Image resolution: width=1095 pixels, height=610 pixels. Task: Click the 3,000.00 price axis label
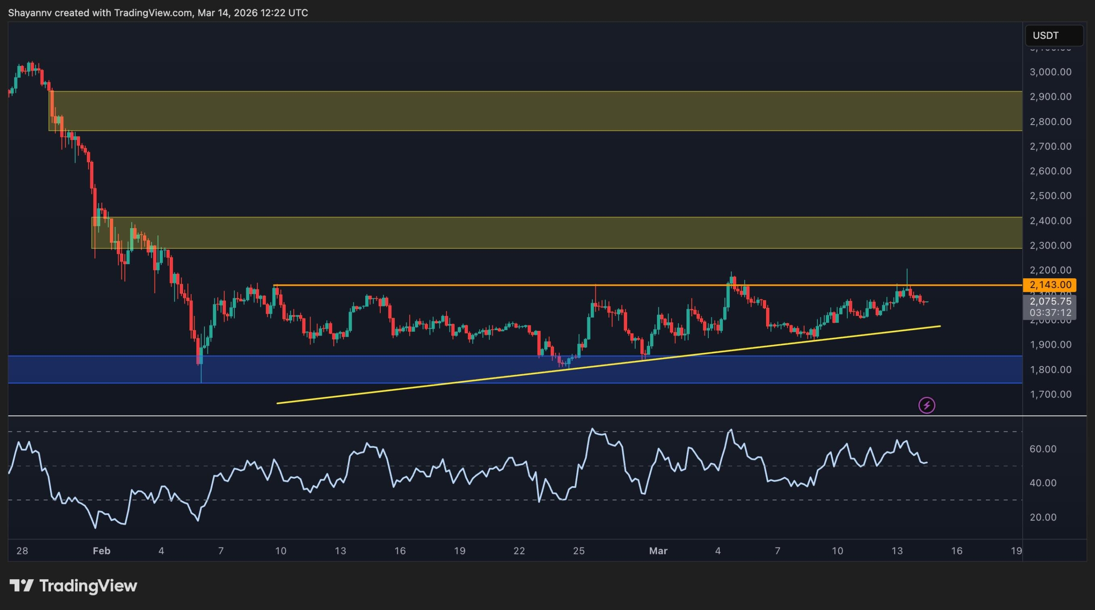click(1050, 72)
